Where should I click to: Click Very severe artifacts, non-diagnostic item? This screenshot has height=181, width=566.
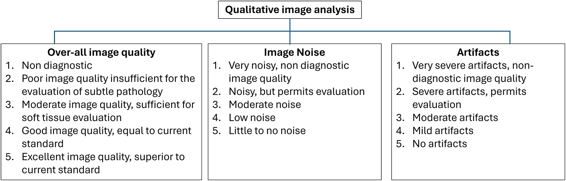[x=473, y=72]
